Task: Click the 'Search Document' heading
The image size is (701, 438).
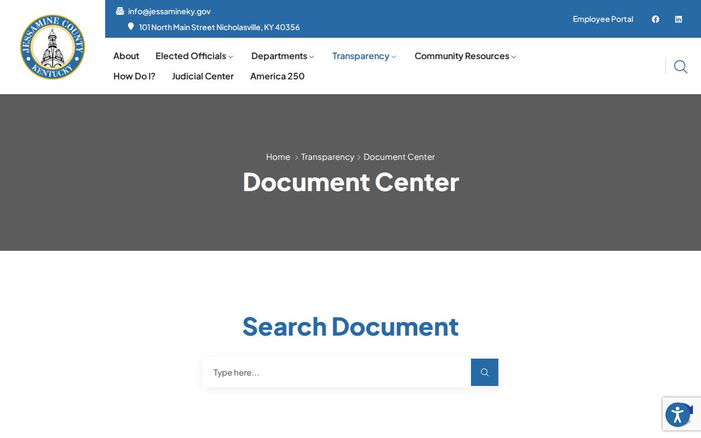Action: coord(350,326)
